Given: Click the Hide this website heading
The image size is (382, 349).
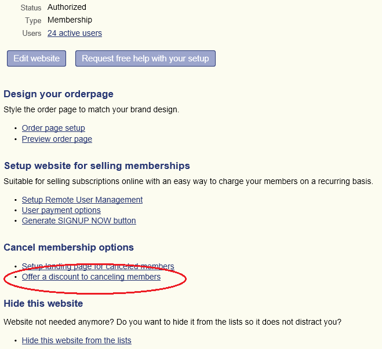Looking at the screenshot, I should coord(43,303).
